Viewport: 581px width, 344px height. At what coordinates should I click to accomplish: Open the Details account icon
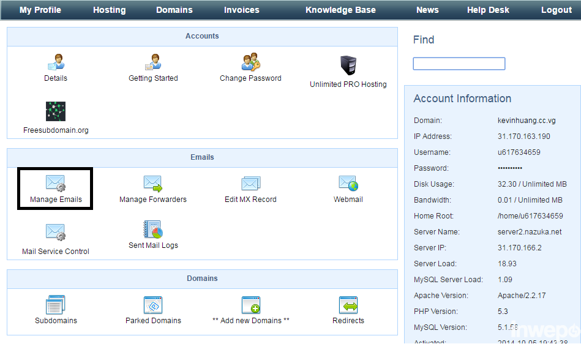[x=56, y=62]
